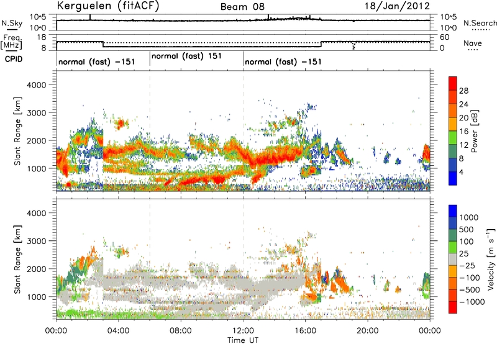Click the date '18/Jan/2012'
The width and height of the screenshot is (497, 344).
[397, 6]
